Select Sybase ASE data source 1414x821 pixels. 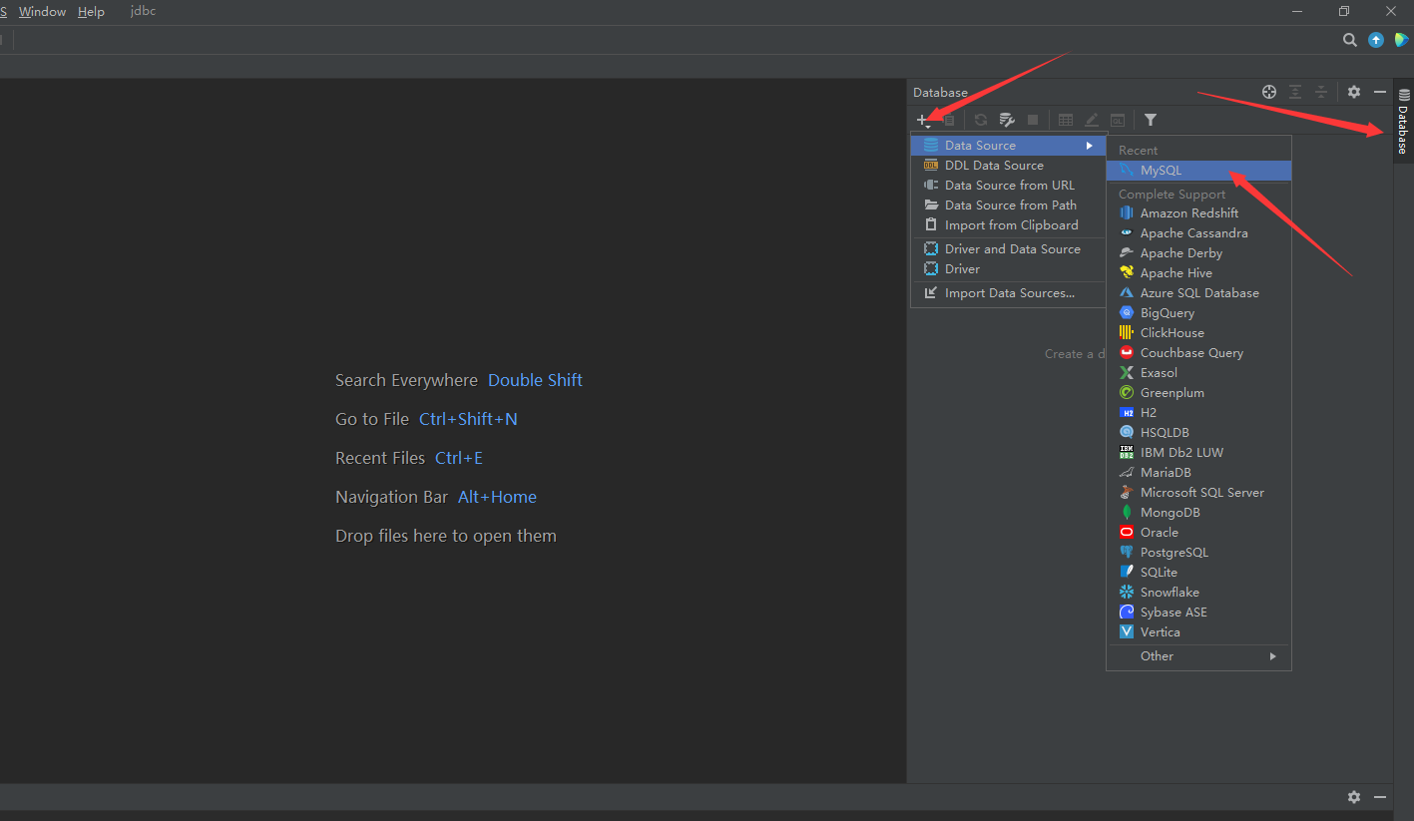click(1198, 613)
